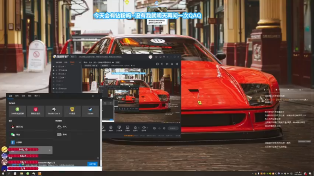This screenshot has width=314, height=176.
Task: Expand the 更多 dropdown in search tabs
Action: coord(37,96)
